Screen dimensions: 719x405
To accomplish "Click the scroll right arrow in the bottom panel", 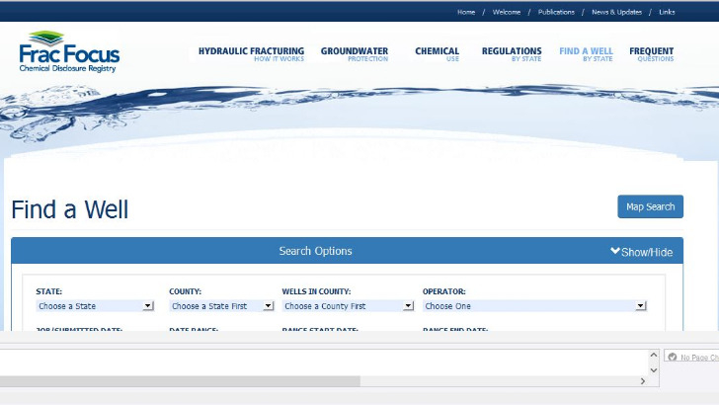I will pos(642,381).
